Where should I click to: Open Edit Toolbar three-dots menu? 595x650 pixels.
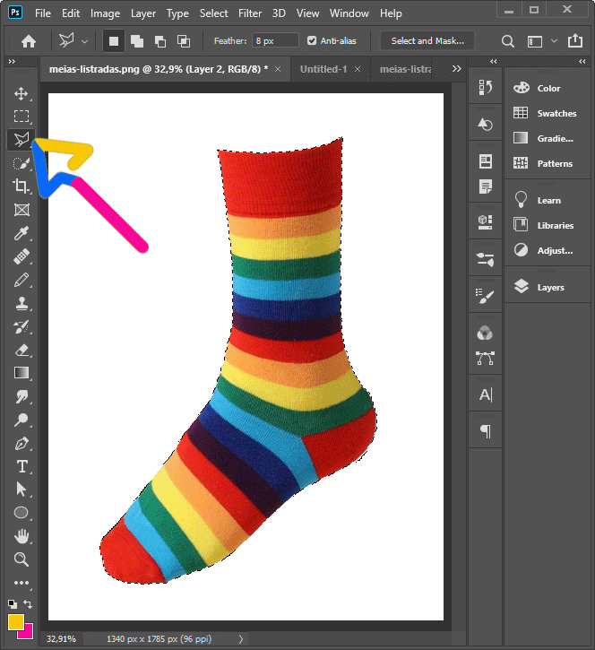click(x=22, y=583)
